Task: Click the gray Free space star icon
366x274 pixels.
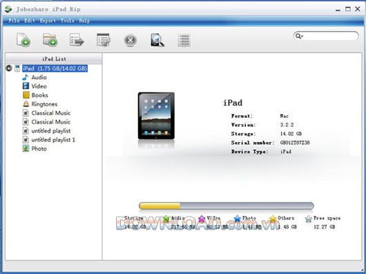Action: [309, 219]
